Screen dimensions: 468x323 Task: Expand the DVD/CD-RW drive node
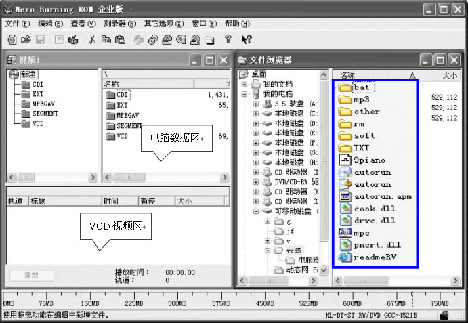pyautogui.click(x=256, y=182)
